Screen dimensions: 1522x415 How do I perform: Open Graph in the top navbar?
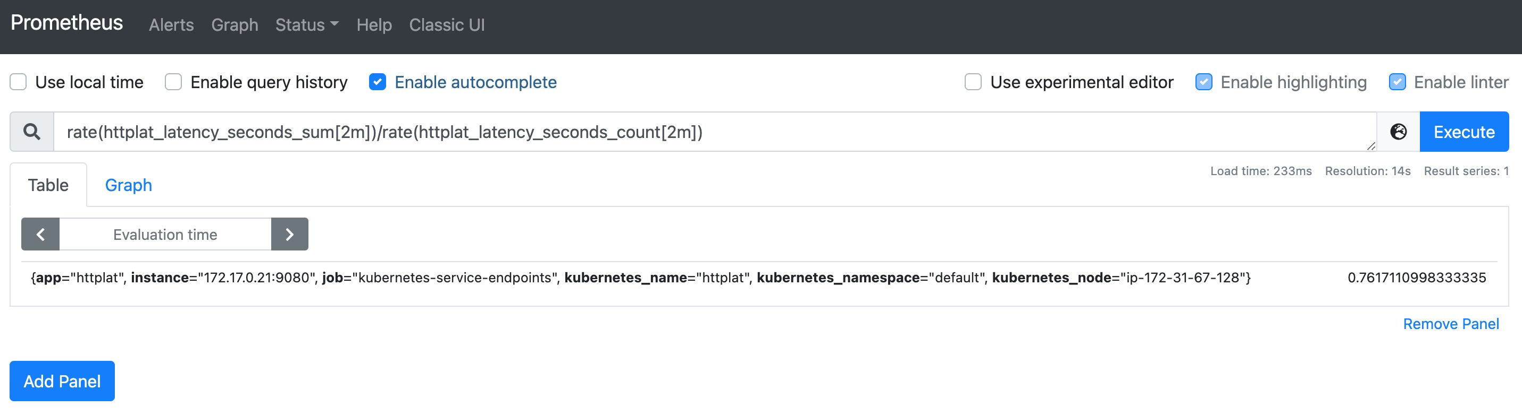235,25
